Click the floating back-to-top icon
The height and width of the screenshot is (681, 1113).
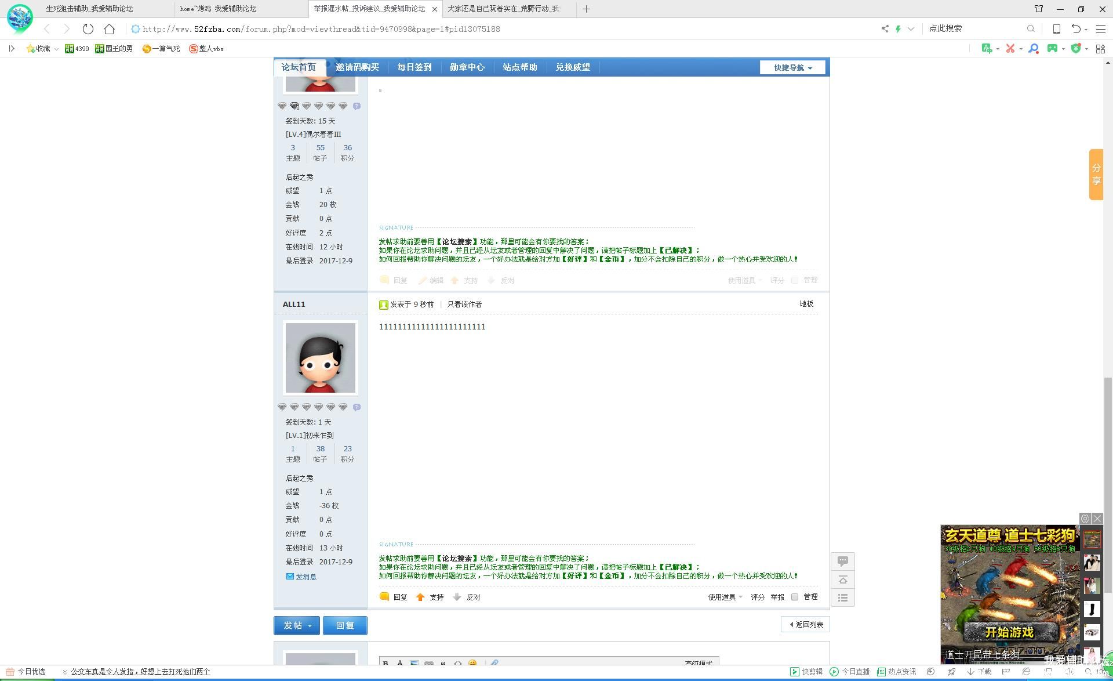843,579
